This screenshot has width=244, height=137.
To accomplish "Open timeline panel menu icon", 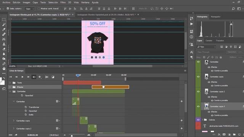I will pos(185,71).
